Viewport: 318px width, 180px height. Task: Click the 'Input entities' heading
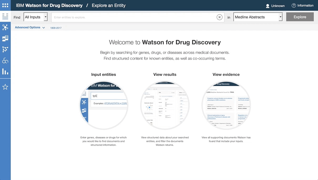[104, 75]
